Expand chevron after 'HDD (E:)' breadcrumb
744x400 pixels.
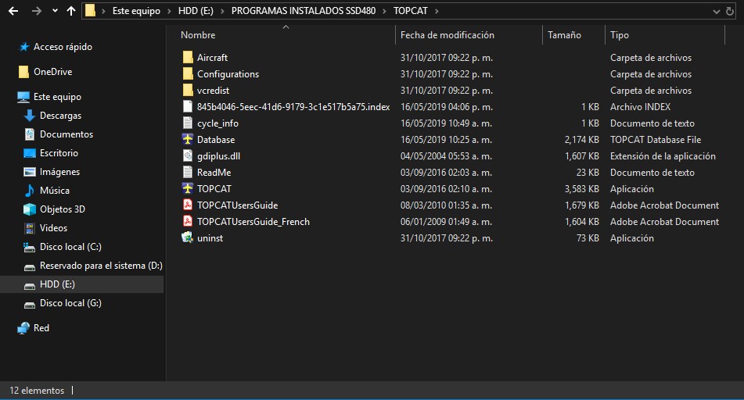pos(222,11)
